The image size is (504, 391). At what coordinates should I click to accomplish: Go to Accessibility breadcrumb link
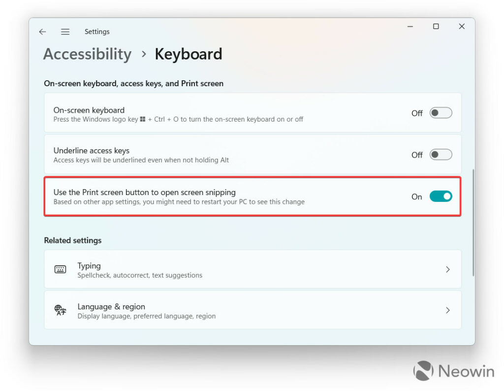[x=88, y=54]
